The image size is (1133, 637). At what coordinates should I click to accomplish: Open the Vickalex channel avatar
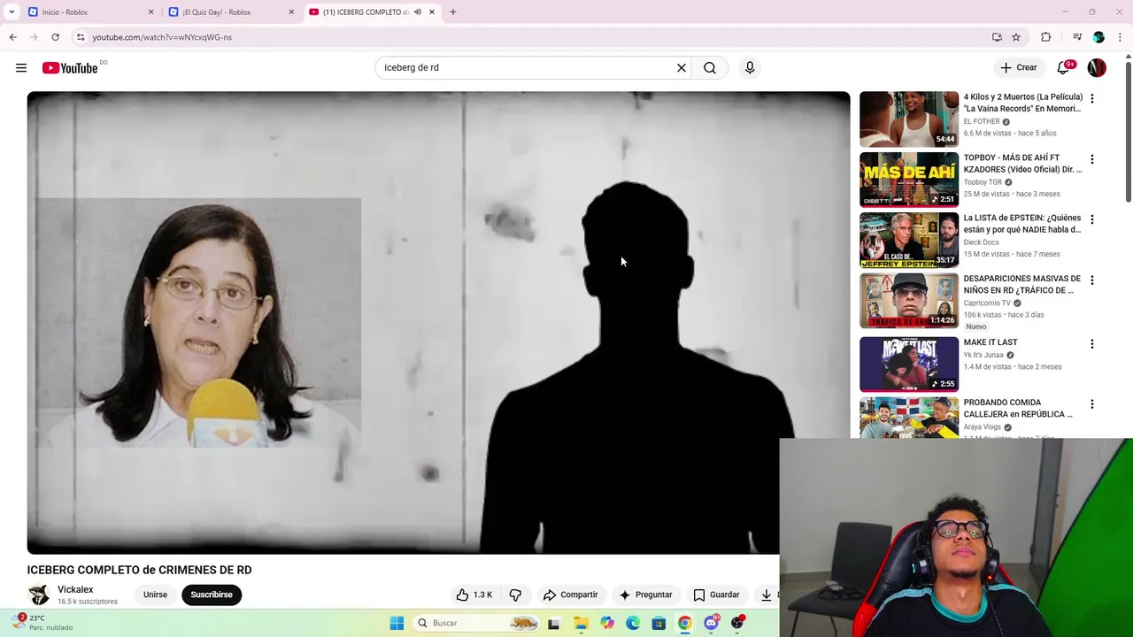(x=38, y=595)
